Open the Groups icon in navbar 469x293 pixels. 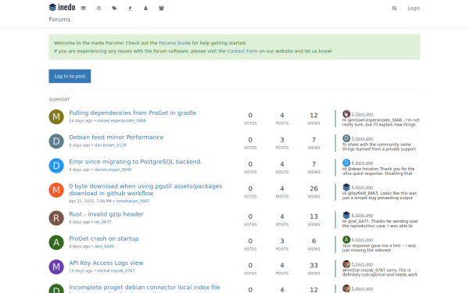click(161, 8)
